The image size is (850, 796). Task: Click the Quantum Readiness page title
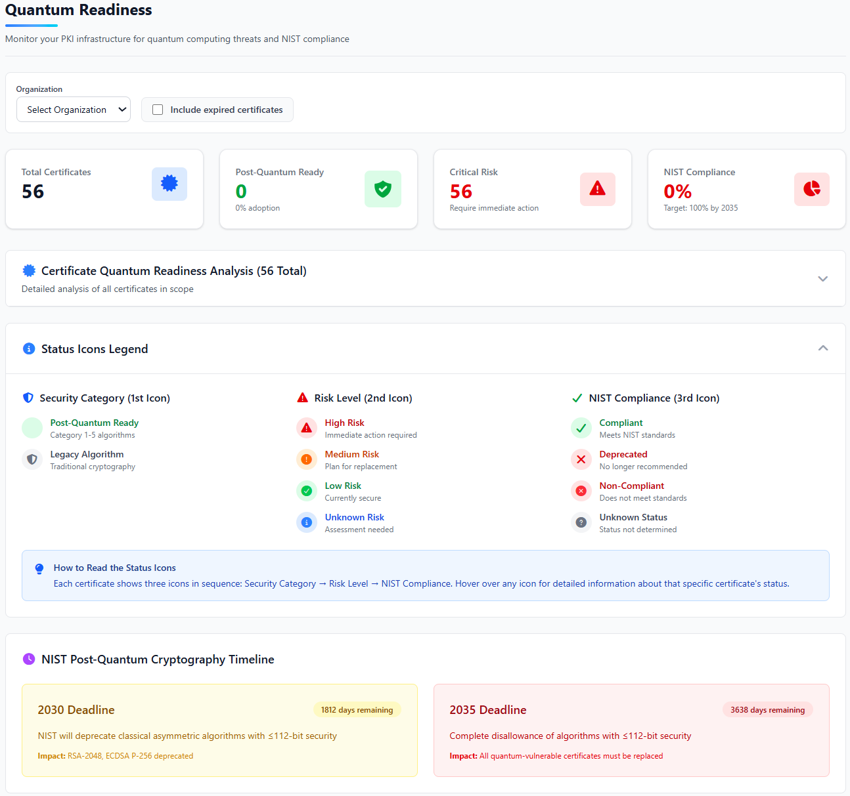coord(79,10)
